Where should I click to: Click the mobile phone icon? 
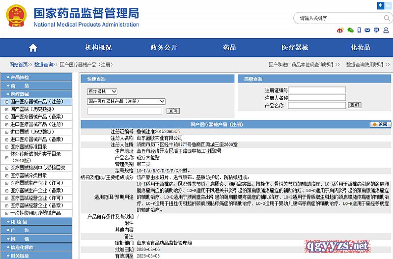(x=360, y=30)
